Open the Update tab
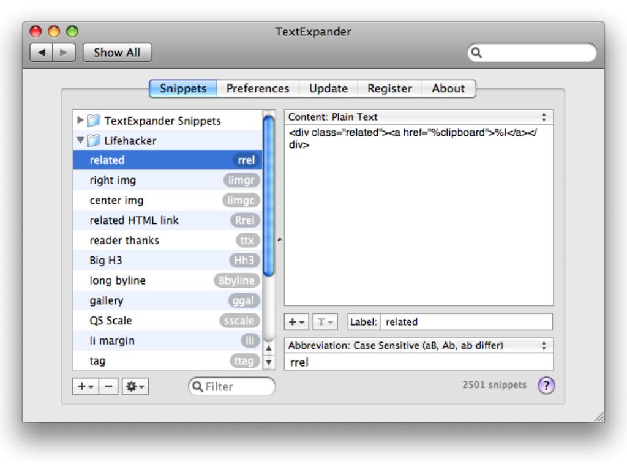This screenshot has height=470, width=627. [x=328, y=88]
